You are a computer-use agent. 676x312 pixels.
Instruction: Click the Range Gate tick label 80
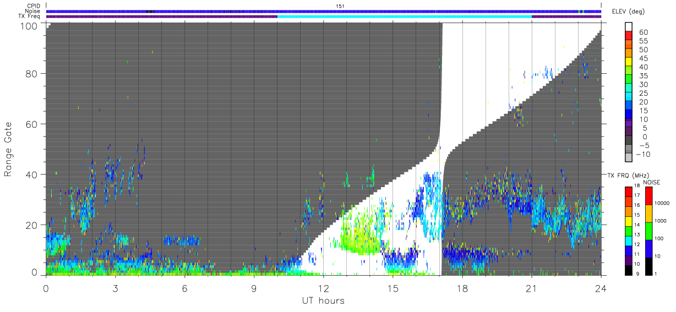(31, 74)
